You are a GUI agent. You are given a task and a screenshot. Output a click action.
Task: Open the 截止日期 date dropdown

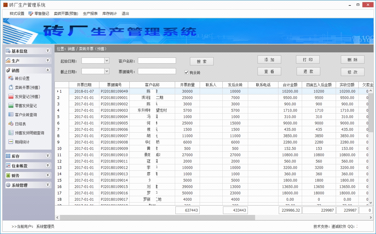(107, 71)
